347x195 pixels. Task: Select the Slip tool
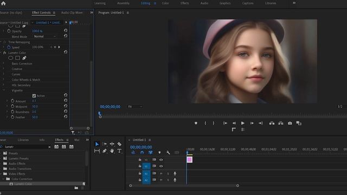(x=97, y=151)
